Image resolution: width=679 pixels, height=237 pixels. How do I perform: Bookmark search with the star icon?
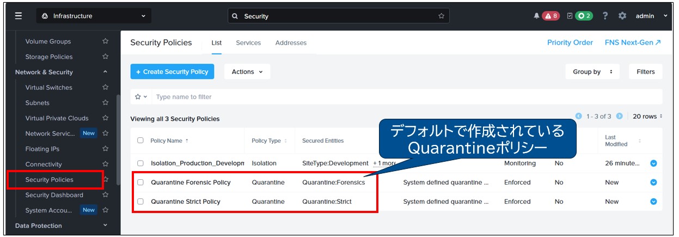[441, 16]
